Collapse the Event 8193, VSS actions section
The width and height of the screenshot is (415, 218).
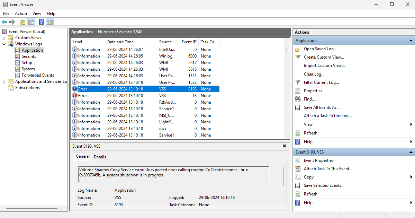tap(411, 152)
